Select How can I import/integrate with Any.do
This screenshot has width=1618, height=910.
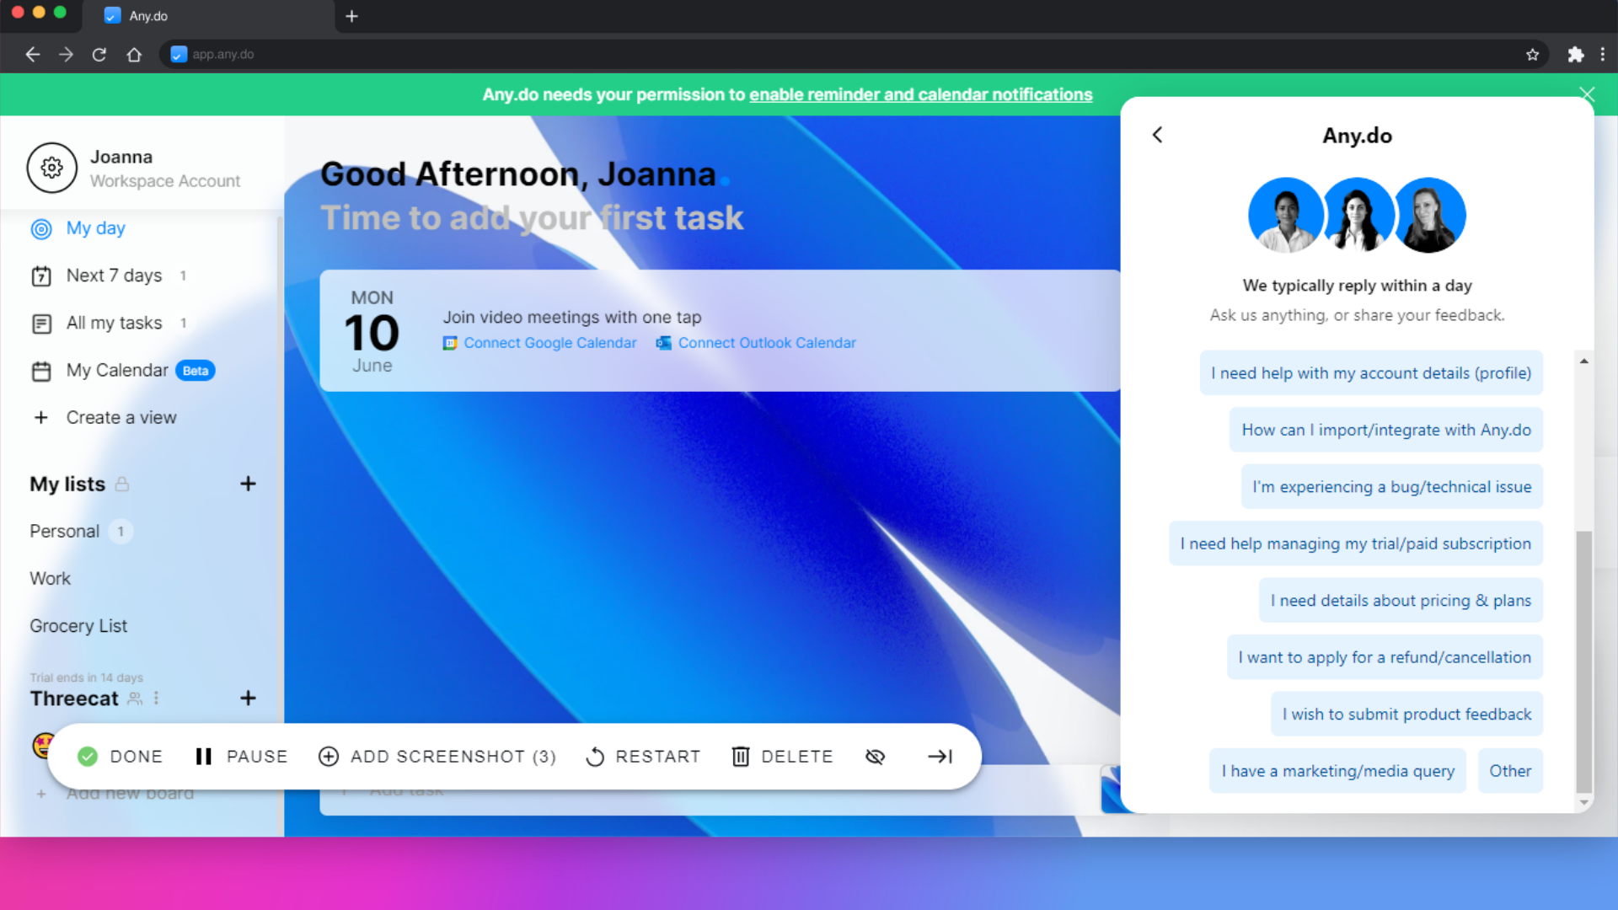[1386, 430]
